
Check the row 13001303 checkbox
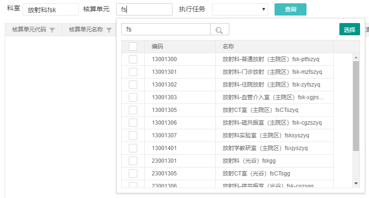click(x=133, y=97)
